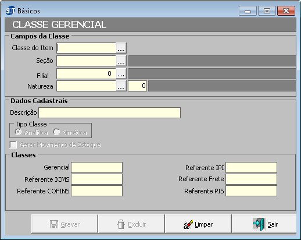
Task: Focus the Gerencial class field
Action: tap(97, 167)
